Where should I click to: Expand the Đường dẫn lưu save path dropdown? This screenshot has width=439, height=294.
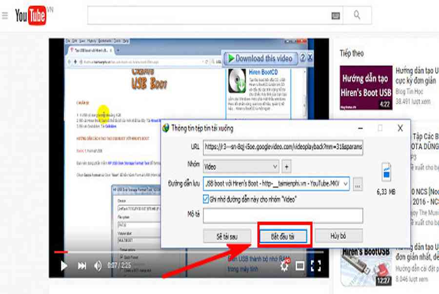(346, 184)
